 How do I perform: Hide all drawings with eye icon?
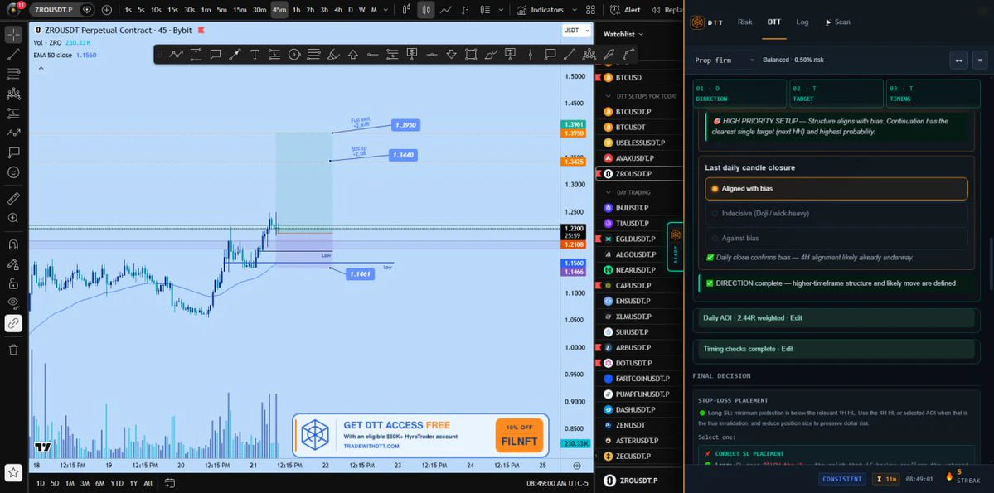pyautogui.click(x=13, y=303)
